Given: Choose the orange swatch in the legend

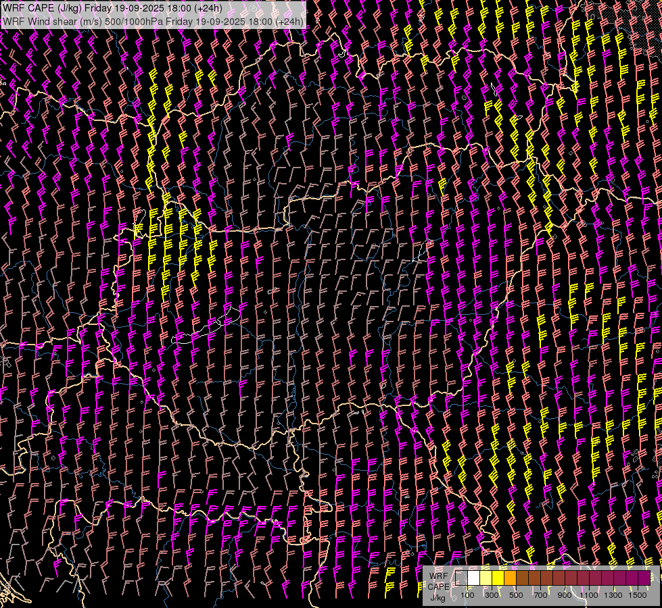Looking at the screenshot, I should (511, 578).
